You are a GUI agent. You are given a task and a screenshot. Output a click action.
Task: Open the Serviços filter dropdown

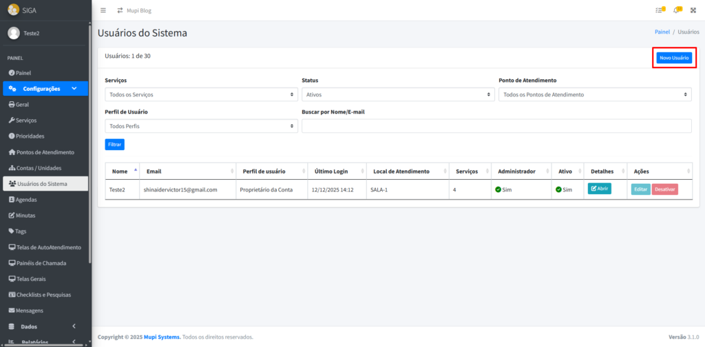pyautogui.click(x=201, y=94)
